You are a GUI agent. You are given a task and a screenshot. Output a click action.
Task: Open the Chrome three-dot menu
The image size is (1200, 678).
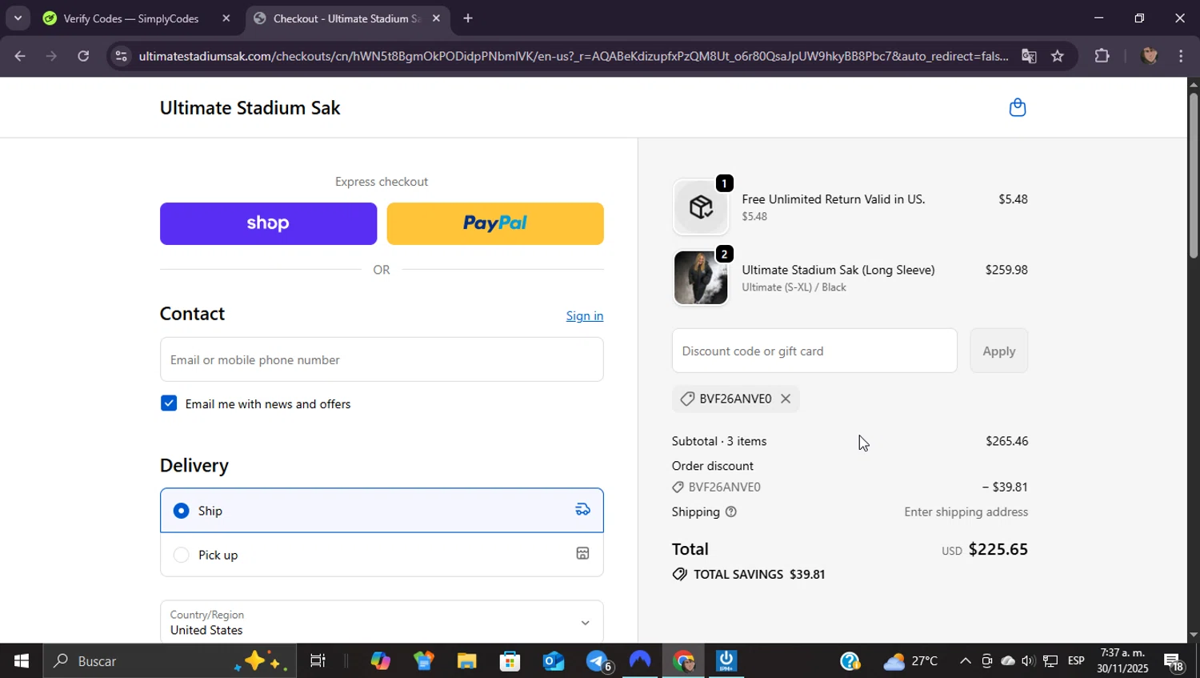[1181, 56]
